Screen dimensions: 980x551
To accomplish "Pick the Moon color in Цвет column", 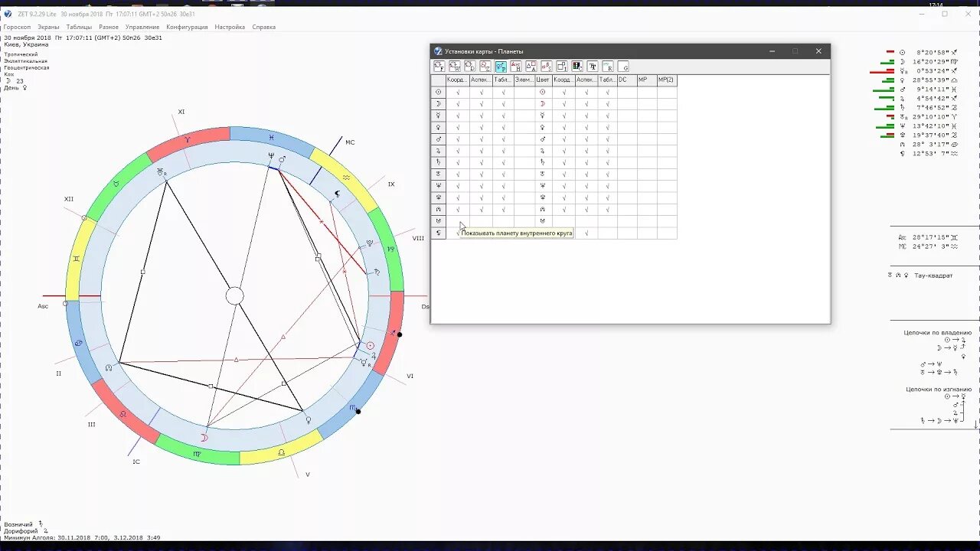I will point(543,104).
